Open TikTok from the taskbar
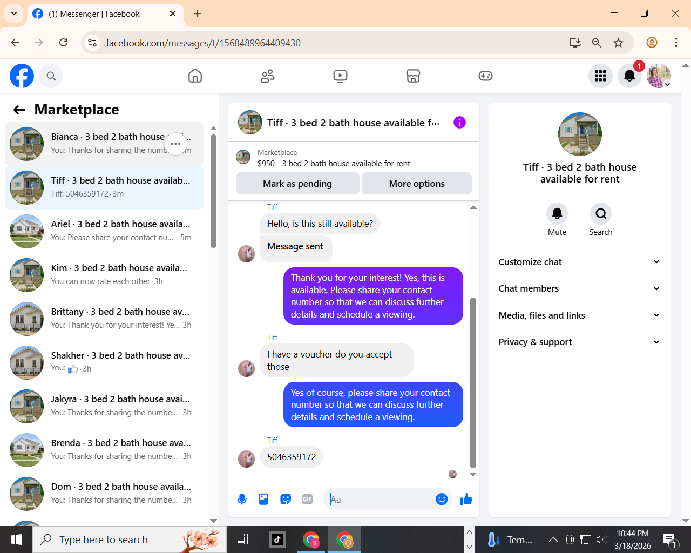This screenshot has height=553, width=691. point(277,539)
